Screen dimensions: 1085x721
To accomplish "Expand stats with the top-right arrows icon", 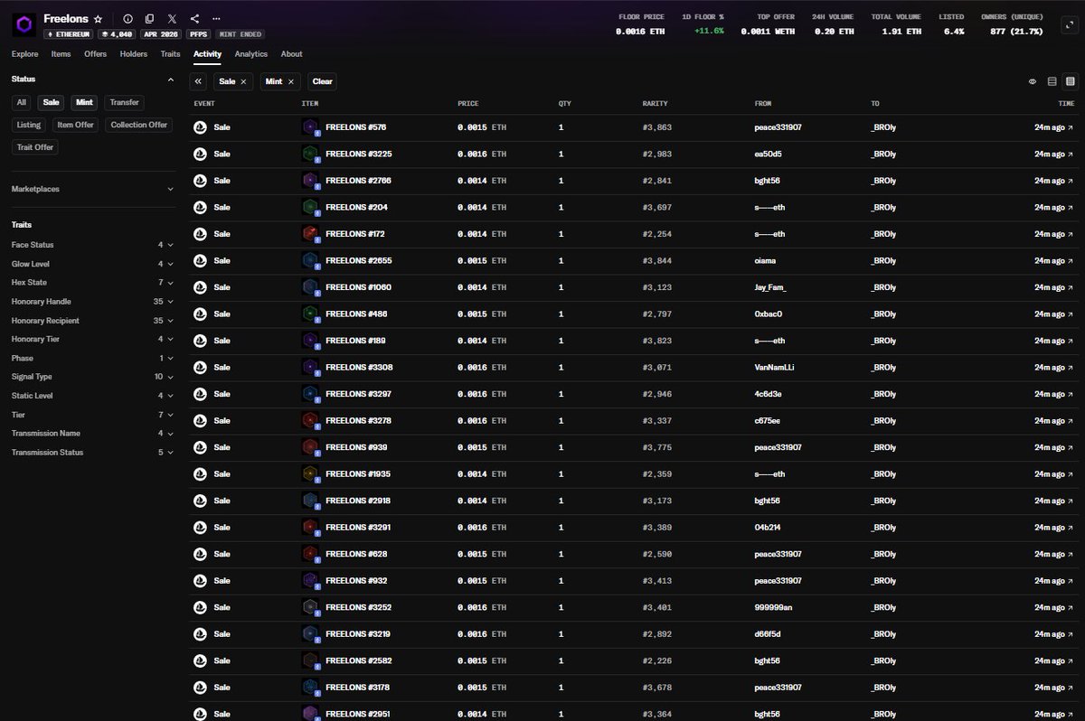I will click(1068, 25).
